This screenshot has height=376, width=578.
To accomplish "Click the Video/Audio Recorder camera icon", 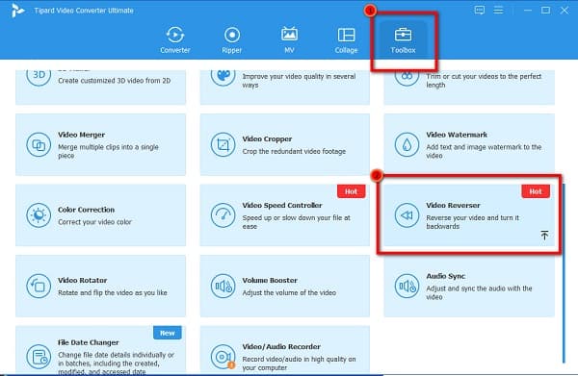I will click(223, 357).
